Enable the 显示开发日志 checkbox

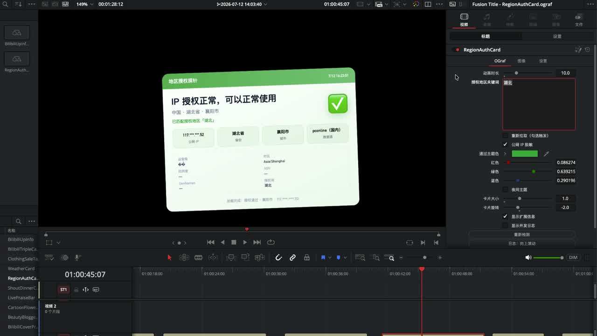[505, 225]
